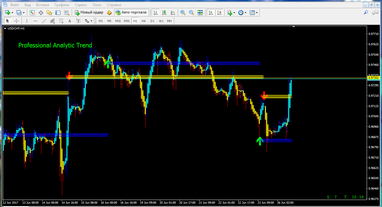The image size is (382, 207).
Task: Open the Market Watch window icon
Action: coord(32,13)
